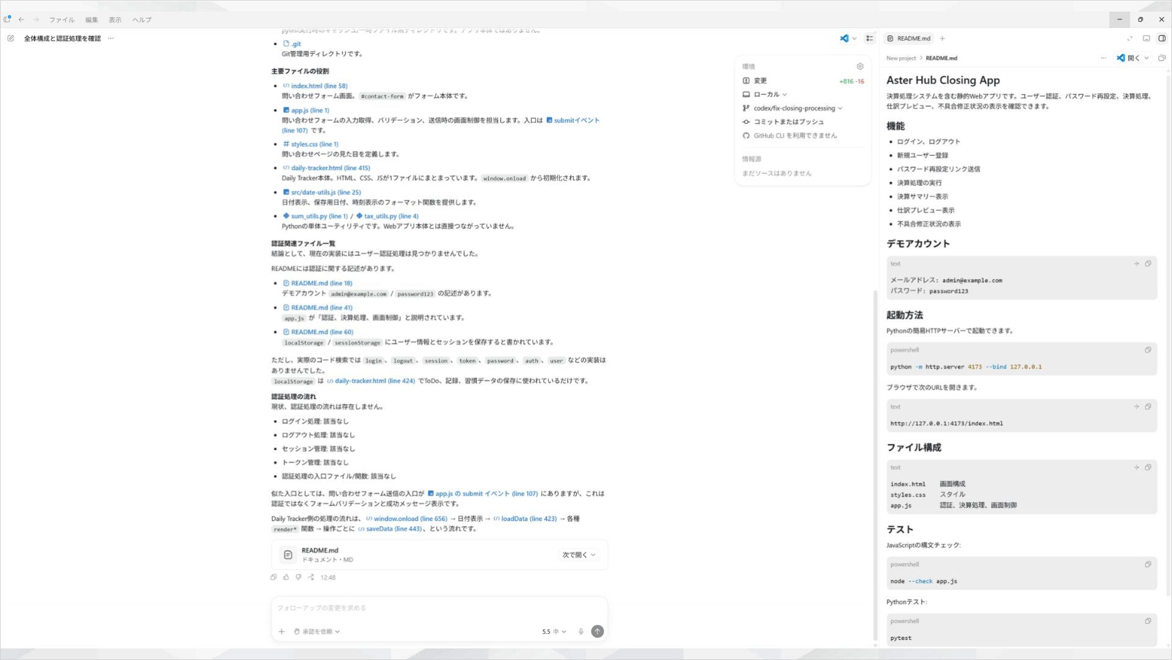This screenshot has width=1172, height=660.
Task: Expand the 開く dropdown arrow
Action: (x=1147, y=58)
